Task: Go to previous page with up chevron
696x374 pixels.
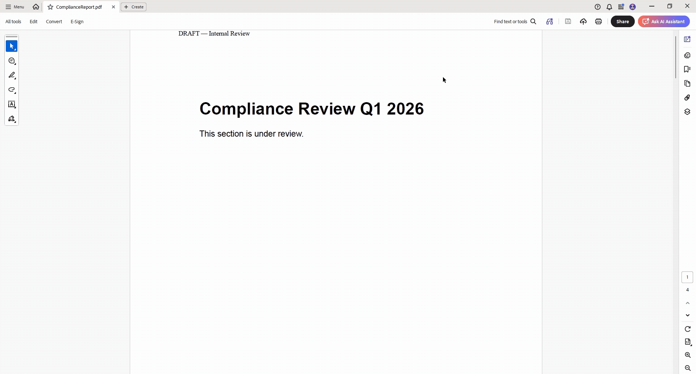Action: click(x=688, y=303)
